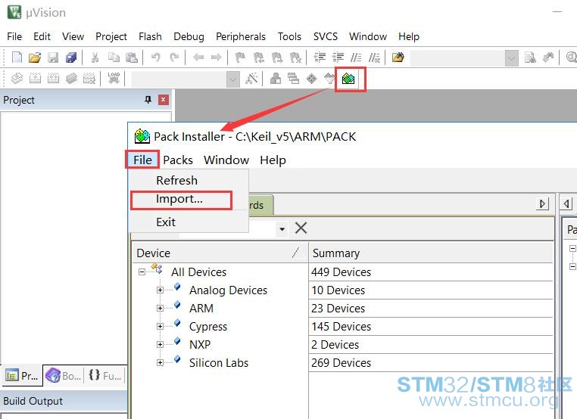Click the Redo arrow icon
This screenshot has width=577, height=419.
[174, 57]
